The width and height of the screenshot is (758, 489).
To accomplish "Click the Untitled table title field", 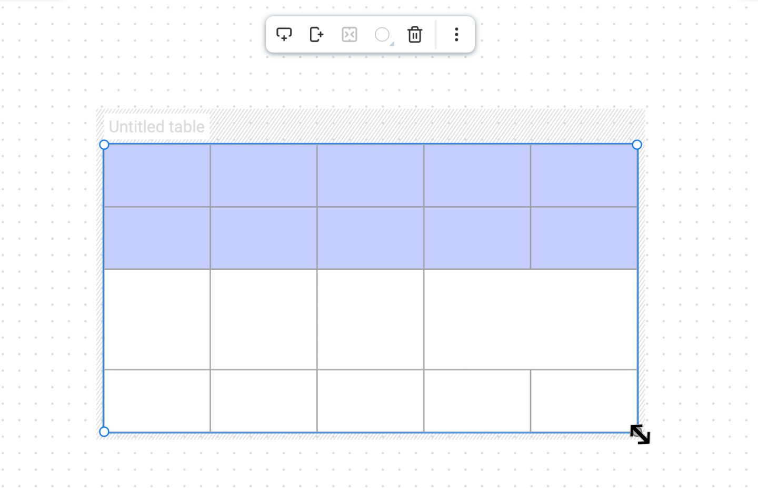I will tap(157, 127).
